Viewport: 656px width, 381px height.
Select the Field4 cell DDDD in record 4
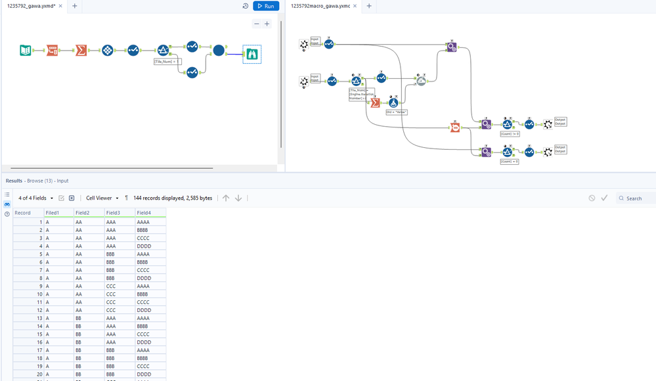pos(150,246)
